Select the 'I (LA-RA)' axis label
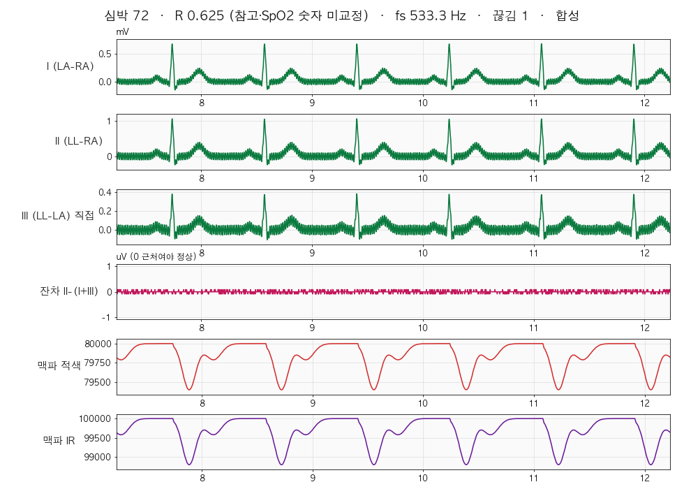Screen dimensions: 684x489 [x=70, y=66]
